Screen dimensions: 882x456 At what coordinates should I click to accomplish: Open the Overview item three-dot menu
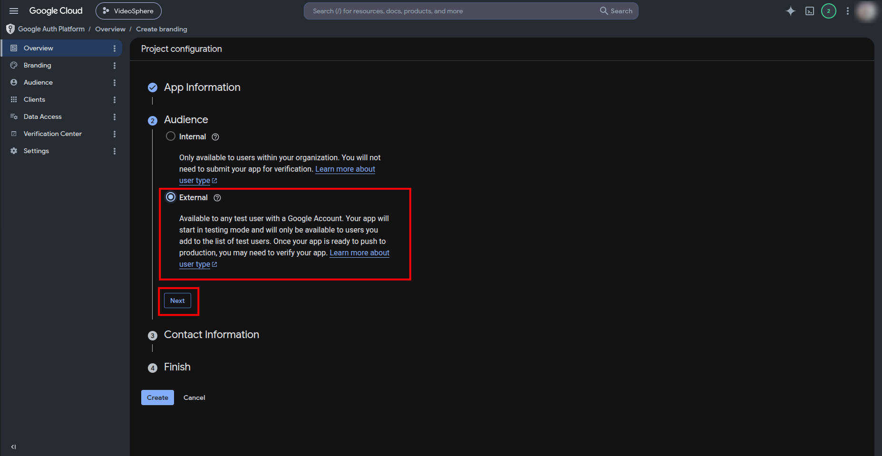(x=115, y=49)
